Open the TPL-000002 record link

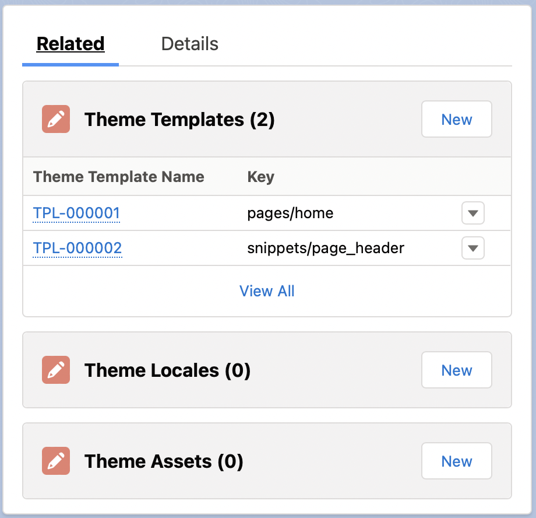coord(77,248)
